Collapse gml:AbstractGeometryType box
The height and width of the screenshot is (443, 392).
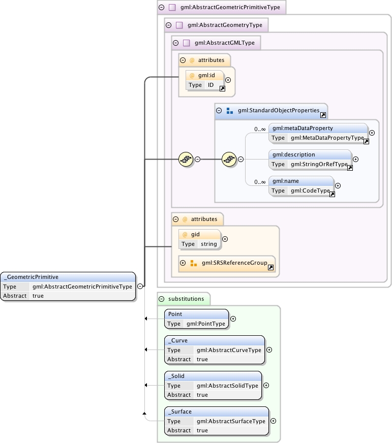coord(169,25)
